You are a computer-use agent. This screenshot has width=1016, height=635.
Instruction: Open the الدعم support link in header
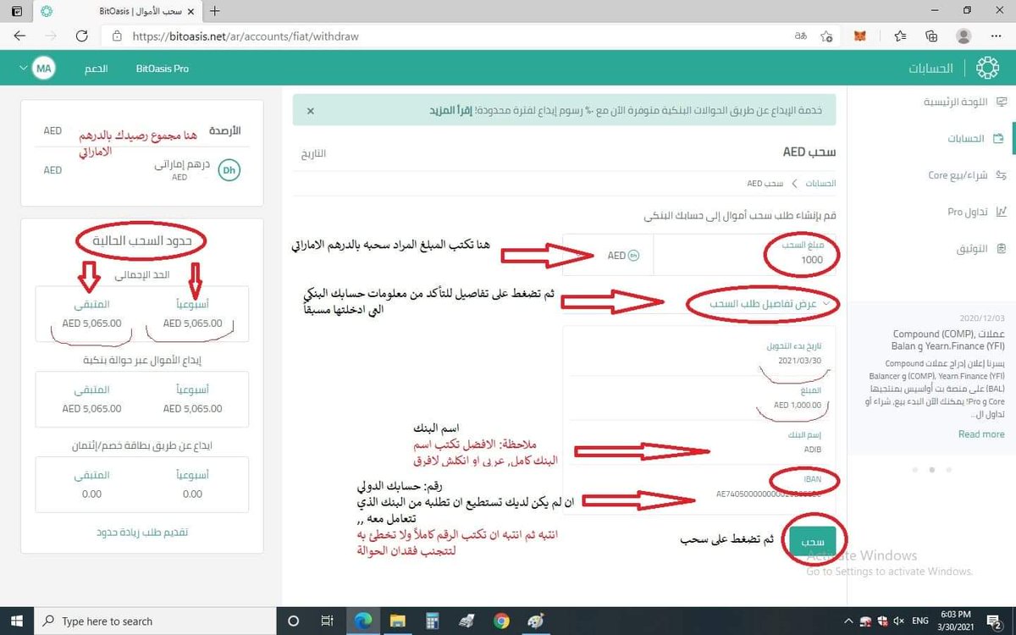[x=96, y=69]
